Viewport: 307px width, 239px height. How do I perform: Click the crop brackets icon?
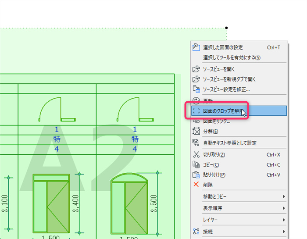coord(196,111)
